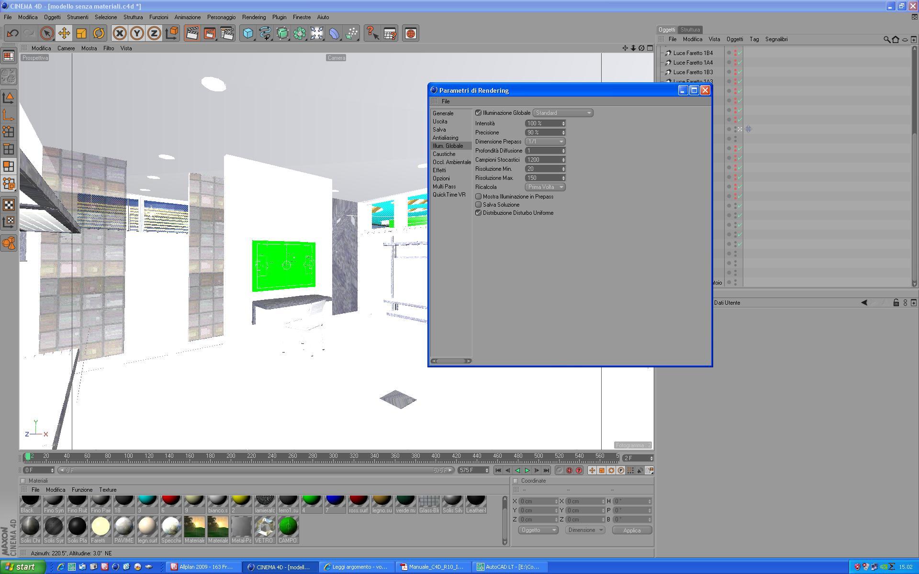Click the Scale tool icon
The width and height of the screenshot is (919, 574).
point(81,33)
